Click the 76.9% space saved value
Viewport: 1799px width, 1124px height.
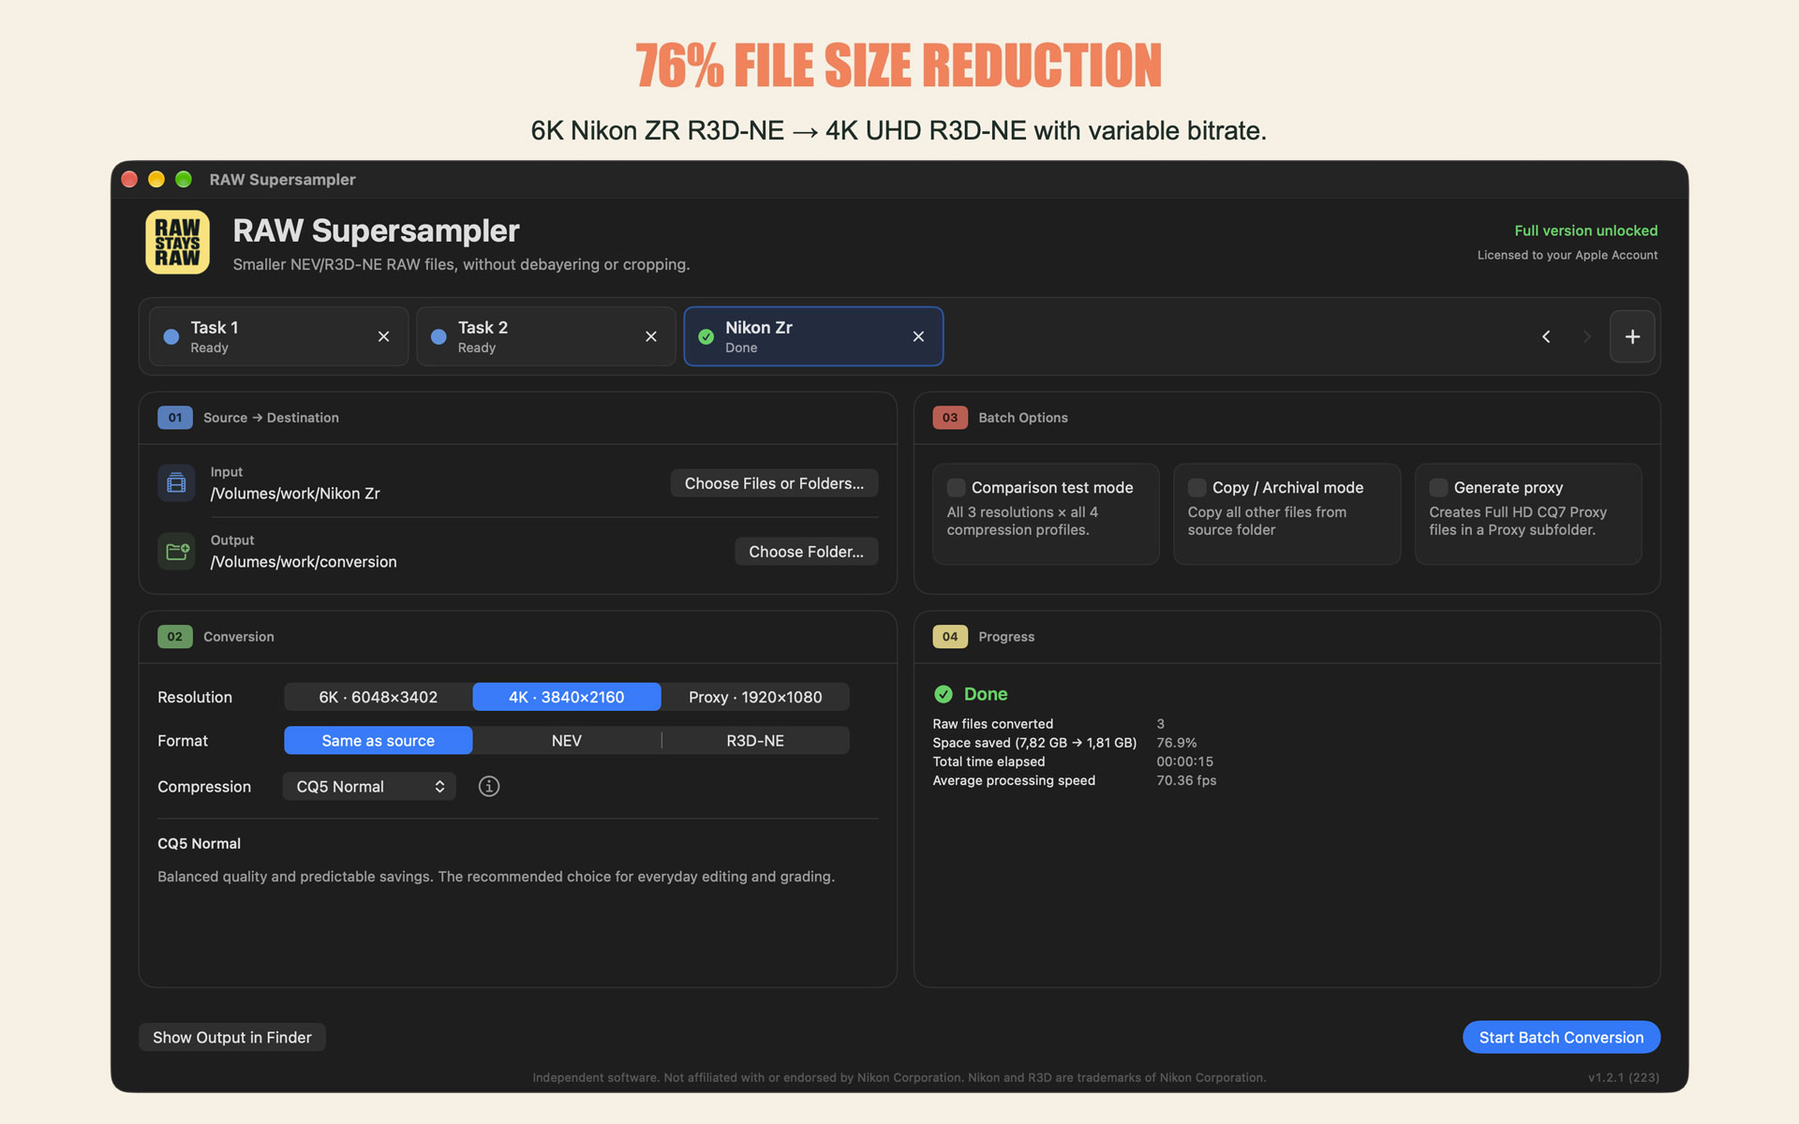click(x=1177, y=743)
